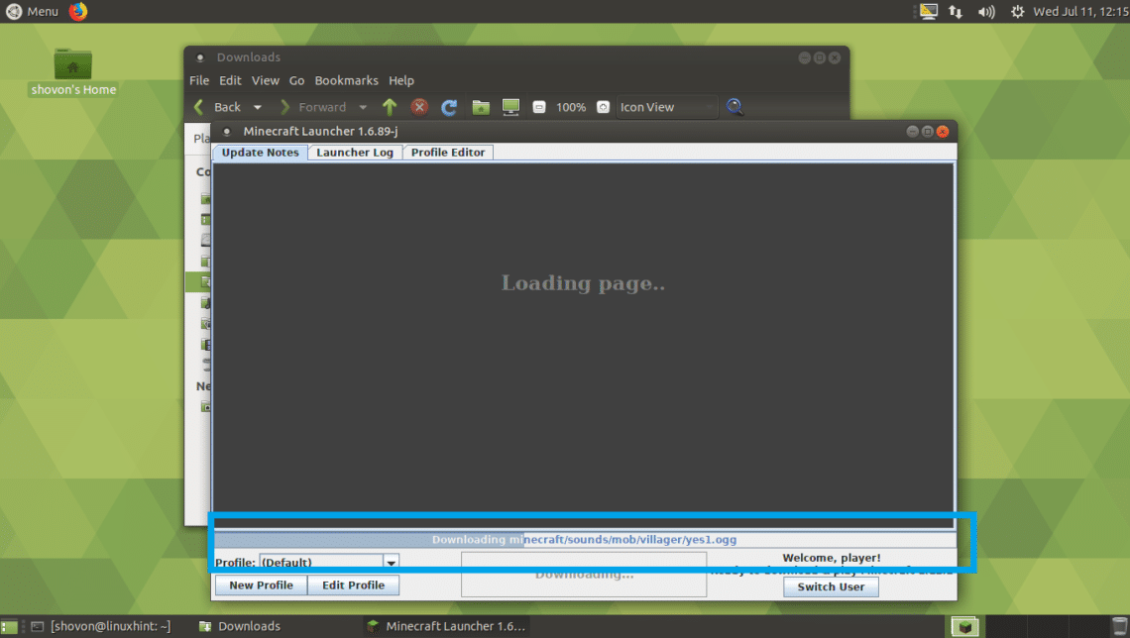The height and width of the screenshot is (638, 1130).
Task: Click the Edit Profile button
Action: point(353,585)
